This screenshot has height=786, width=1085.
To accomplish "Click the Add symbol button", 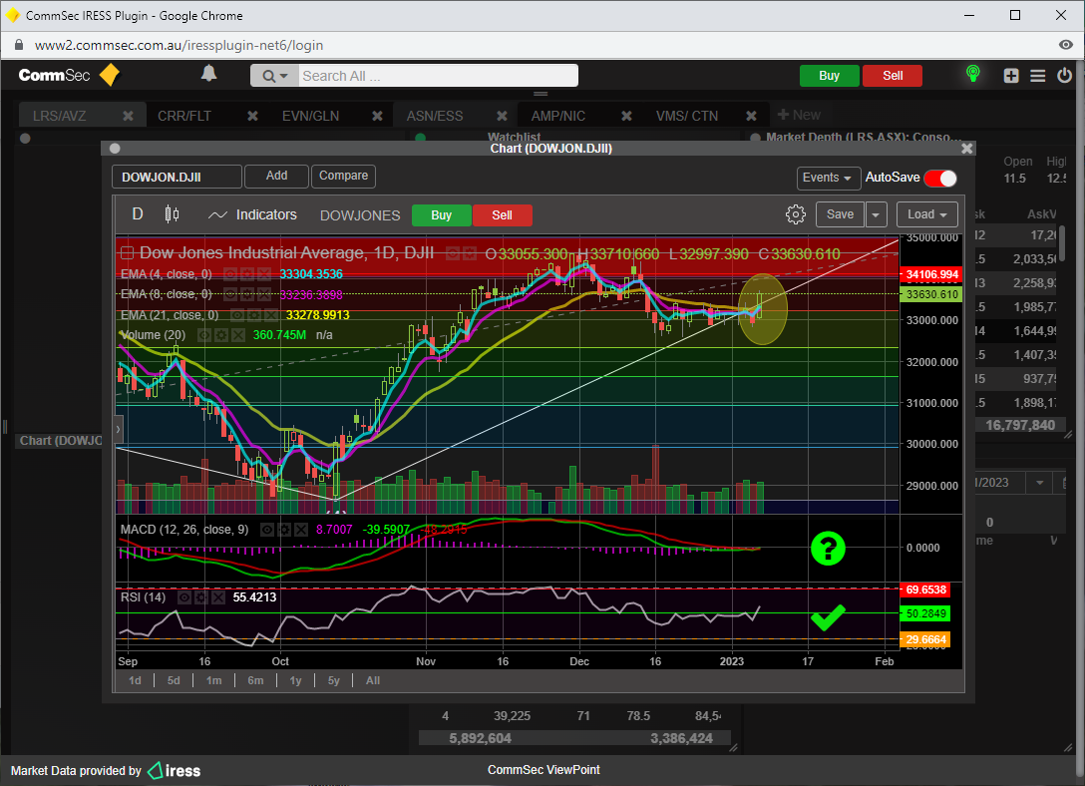I will pos(276,176).
